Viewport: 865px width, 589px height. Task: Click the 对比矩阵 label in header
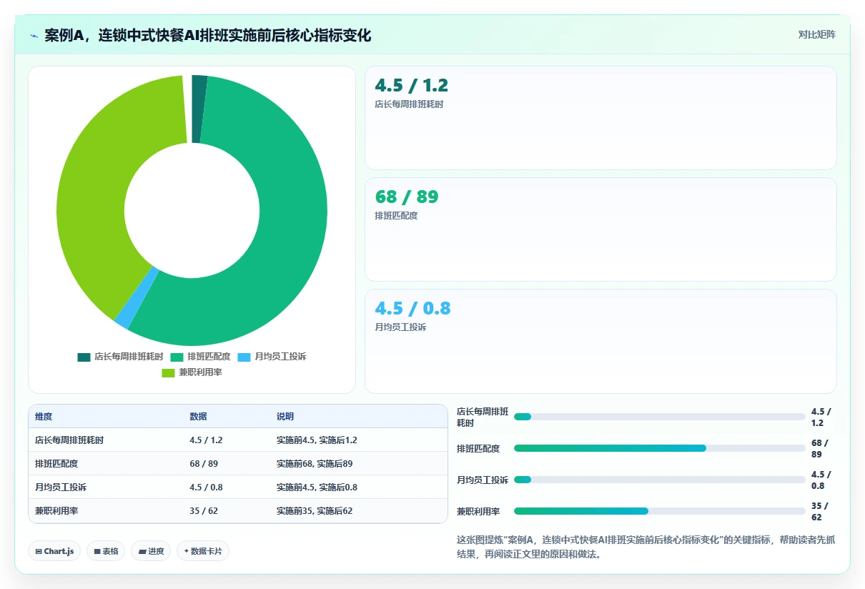(816, 34)
